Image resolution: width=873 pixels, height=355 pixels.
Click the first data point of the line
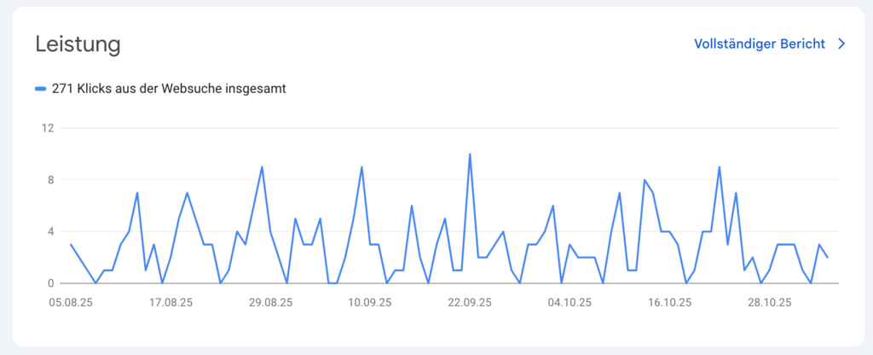pyautogui.click(x=71, y=244)
